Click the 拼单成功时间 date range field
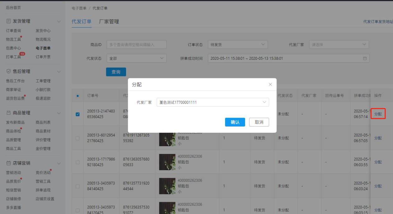393x214 pixels. [x=289, y=58]
